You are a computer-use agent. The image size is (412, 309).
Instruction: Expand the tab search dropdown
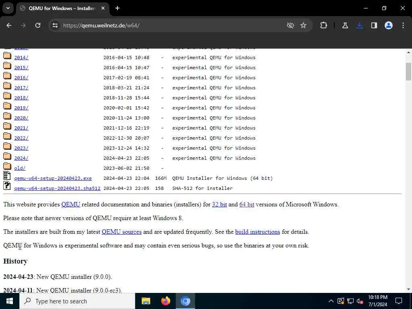(8, 8)
